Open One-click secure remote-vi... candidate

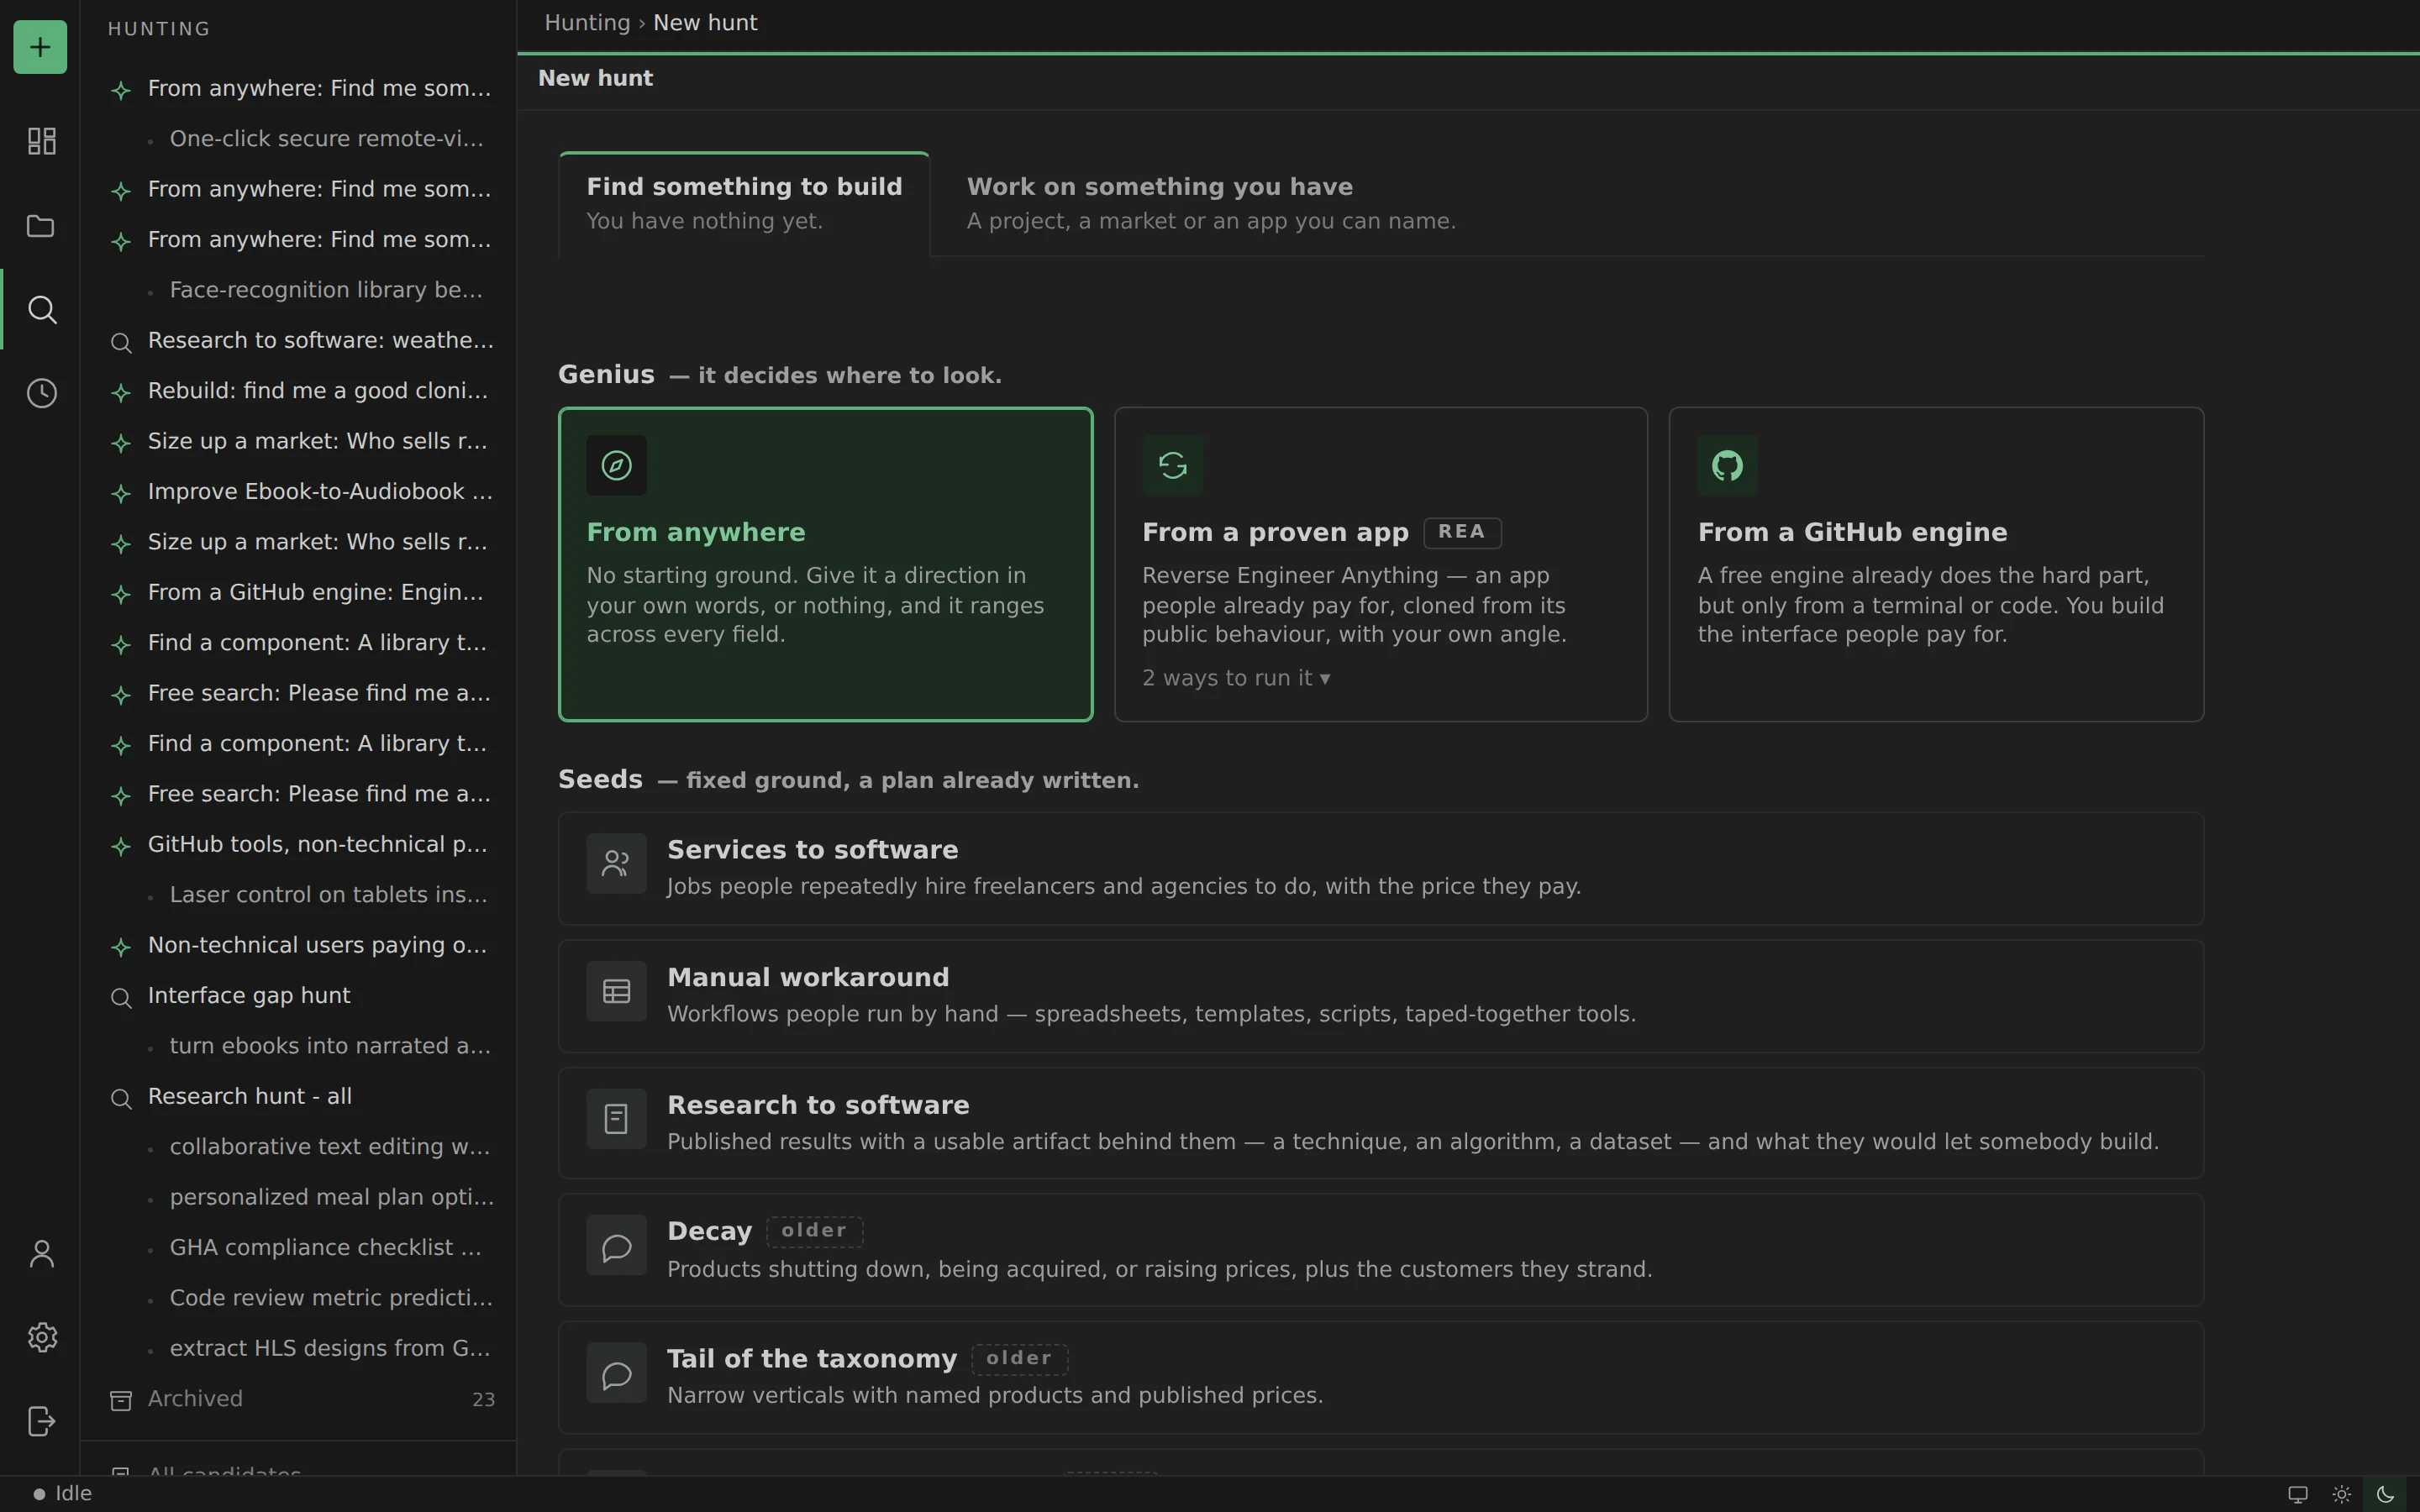point(298,139)
